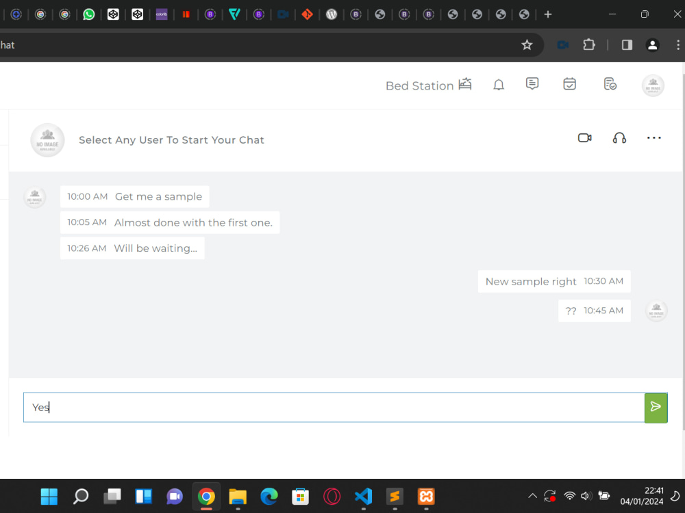Image resolution: width=685 pixels, height=513 pixels.
Task: Open the task checklist icon in header
Action: click(x=610, y=83)
